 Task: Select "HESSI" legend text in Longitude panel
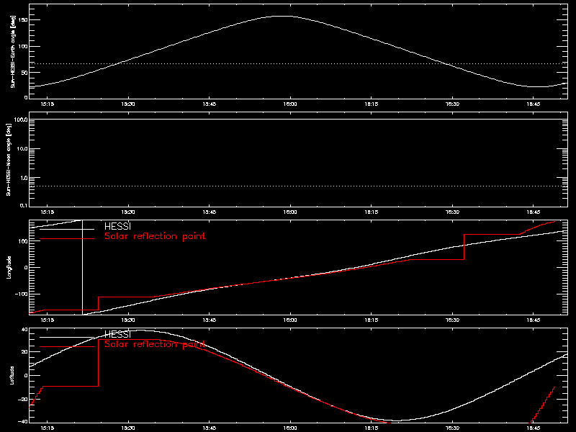pos(117,226)
